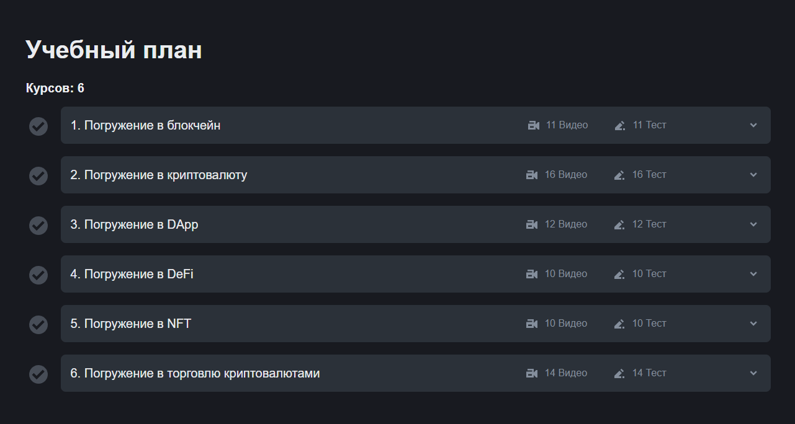The width and height of the screenshot is (795, 424).
Task: Click test pencil icon in blockchain course row
Action: [x=619, y=125]
